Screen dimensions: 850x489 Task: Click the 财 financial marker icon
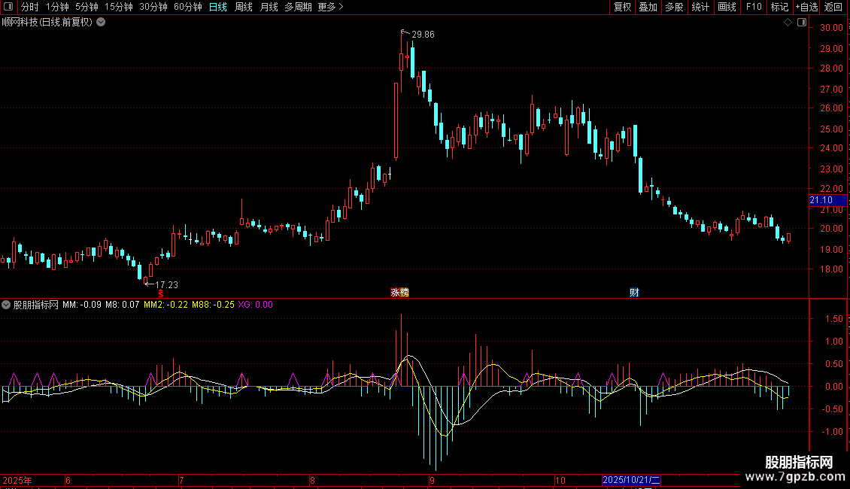point(634,293)
